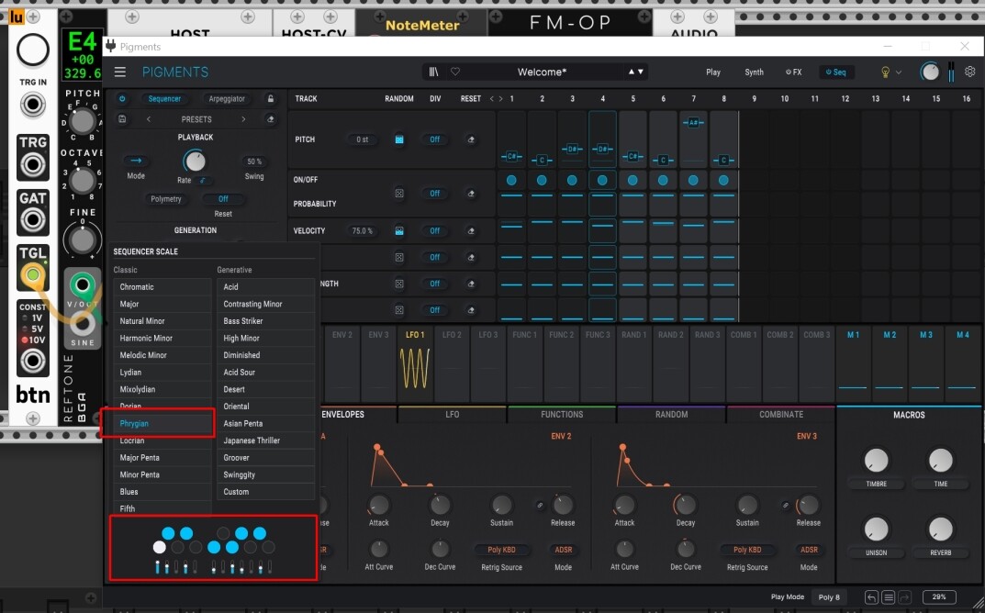Image resolution: width=985 pixels, height=613 pixels.
Task: Toggle the Seq power indicator tab
Action: 835,72
